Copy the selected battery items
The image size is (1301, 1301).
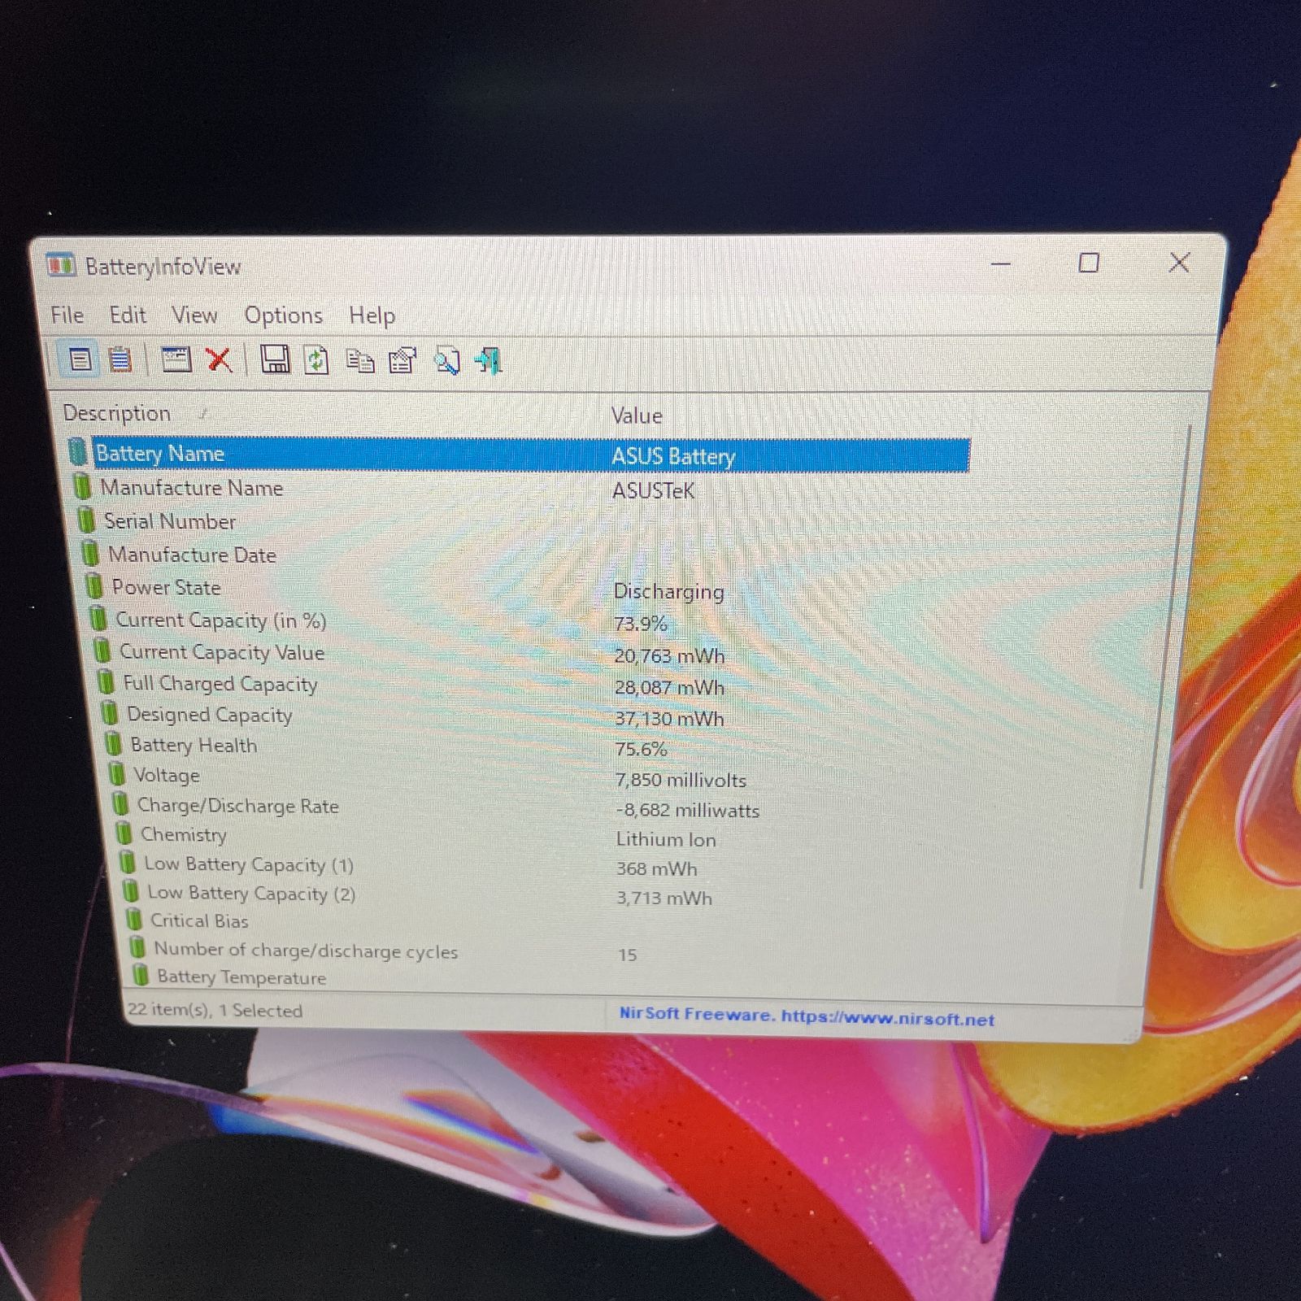[x=360, y=360]
